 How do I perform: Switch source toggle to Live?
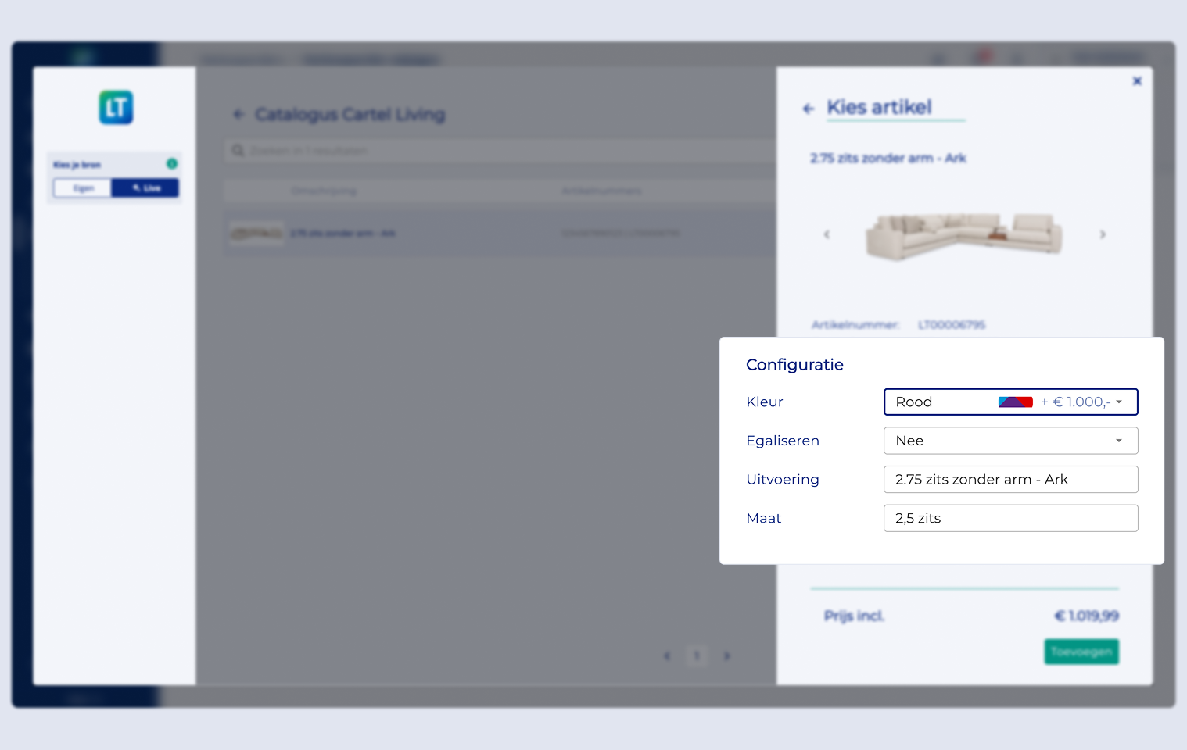145,188
